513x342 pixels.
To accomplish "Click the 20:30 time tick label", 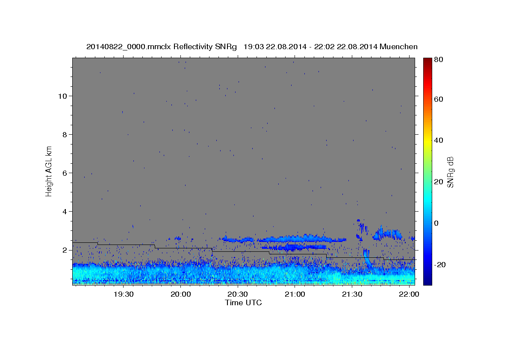I will (x=237, y=295).
